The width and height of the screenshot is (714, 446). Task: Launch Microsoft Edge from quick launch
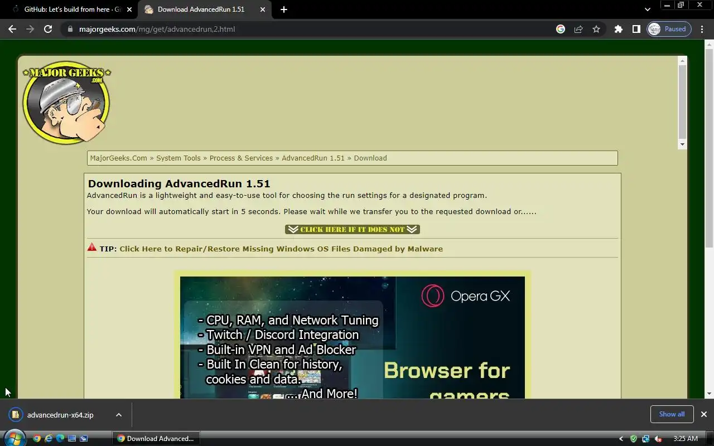coord(60,439)
